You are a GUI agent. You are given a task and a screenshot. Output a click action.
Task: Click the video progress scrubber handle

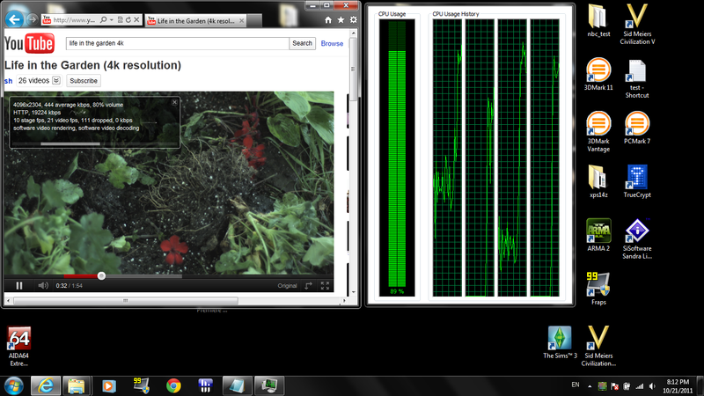coord(101,276)
